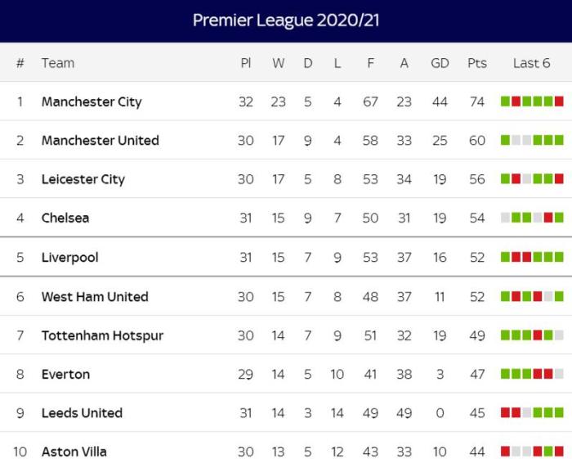Sort table by Pts column header
Image resolution: width=572 pixels, height=459 pixels.
(477, 63)
